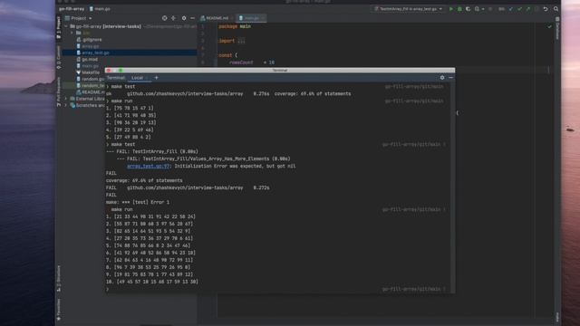Click the 'make: *** [test] Error 1' line
Viewport: 580px width, 326px height.
click(138, 202)
